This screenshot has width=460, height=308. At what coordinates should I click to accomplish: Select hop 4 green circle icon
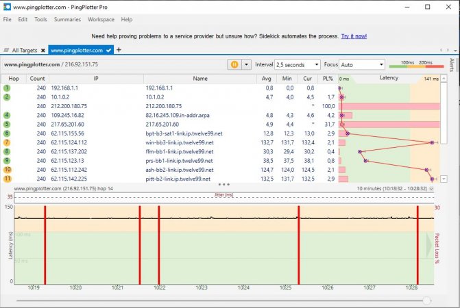click(7, 115)
